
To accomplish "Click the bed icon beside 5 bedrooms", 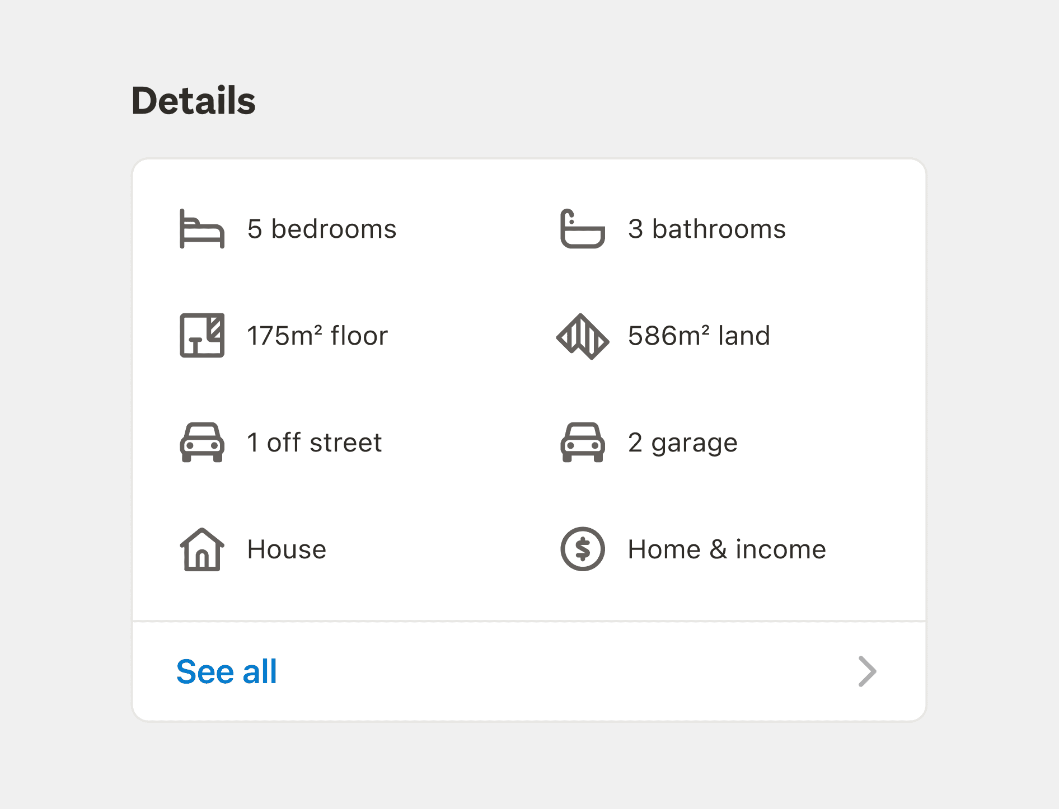I will [x=202, y=229].
